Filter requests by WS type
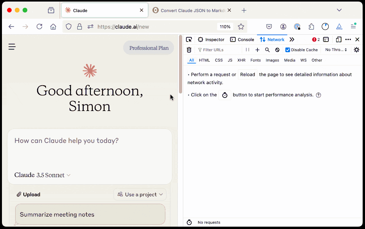365x229 pixels. (303, 60)
